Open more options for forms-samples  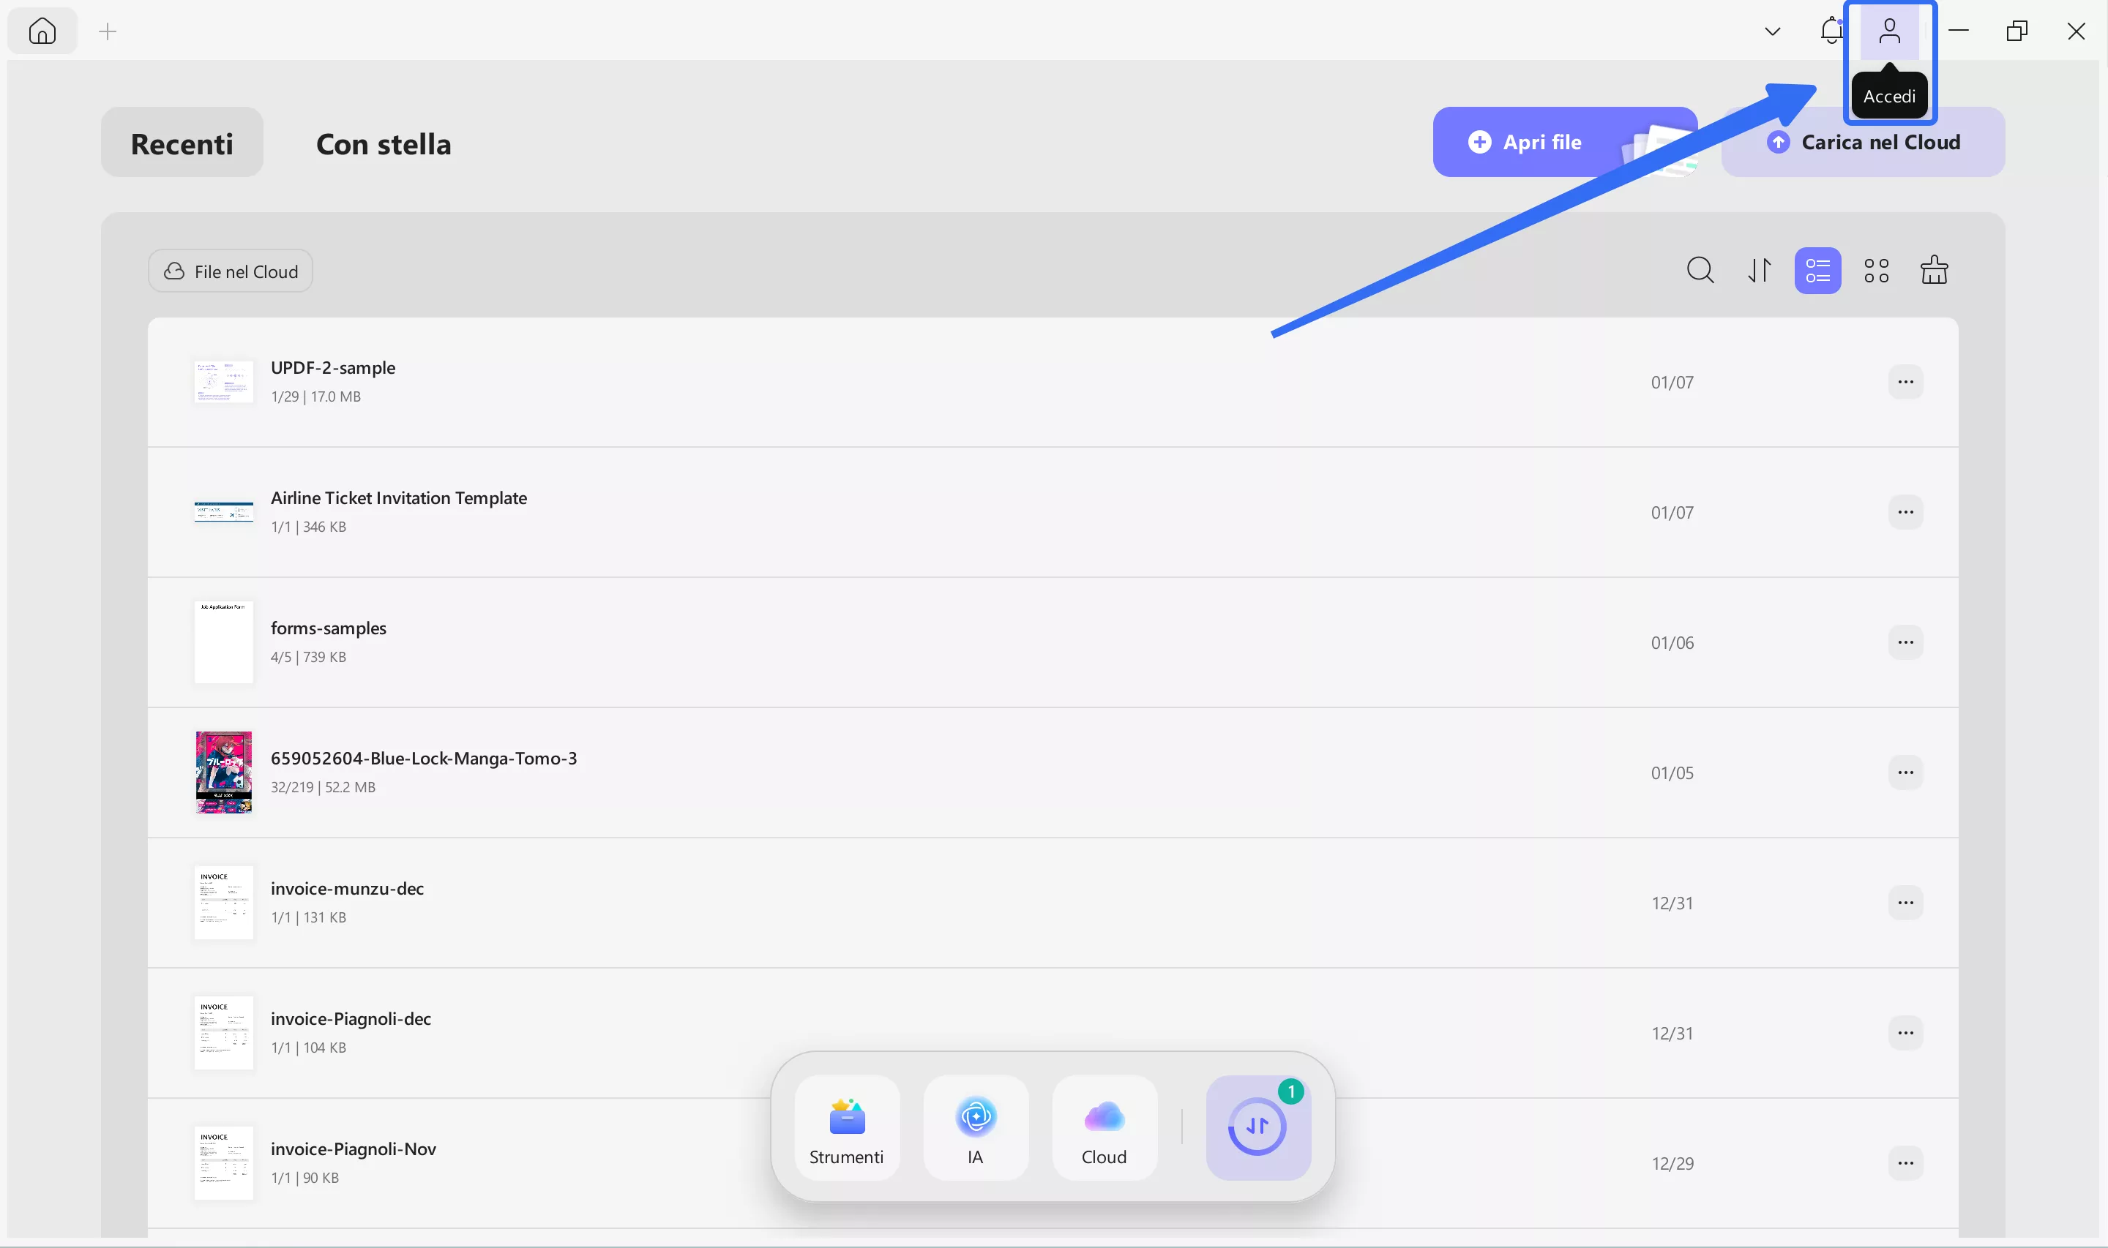(1905, 642)
